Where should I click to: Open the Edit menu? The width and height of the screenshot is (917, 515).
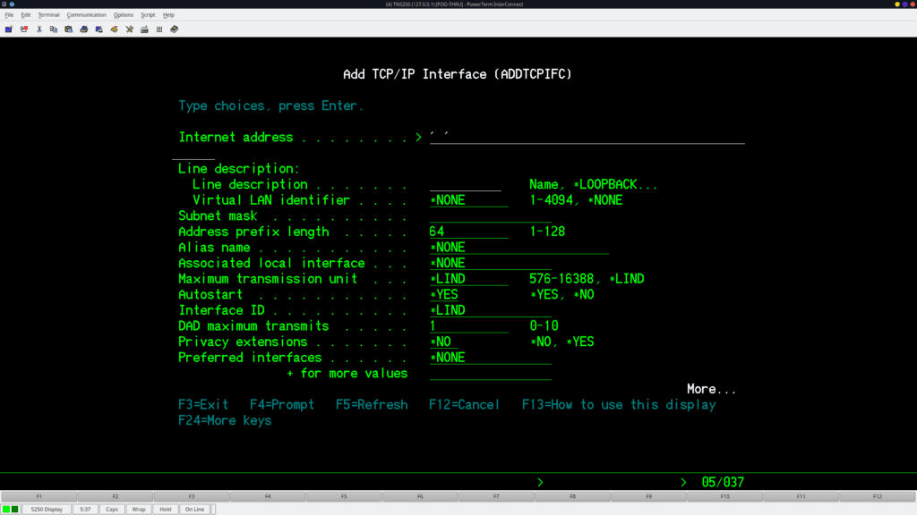point(26,14)
